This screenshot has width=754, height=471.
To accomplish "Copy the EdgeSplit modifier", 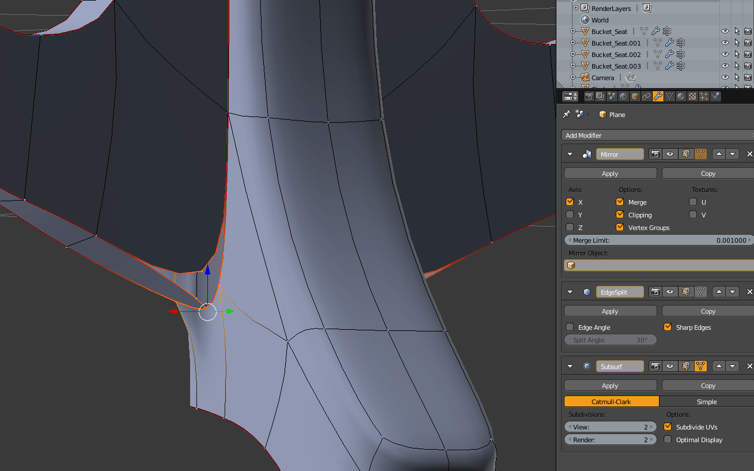I will click(708, 311).
